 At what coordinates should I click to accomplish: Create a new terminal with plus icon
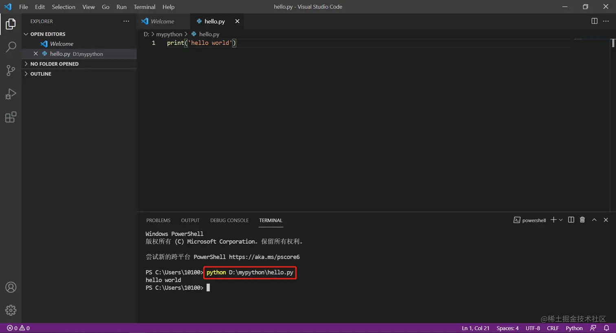click(553, 220)
